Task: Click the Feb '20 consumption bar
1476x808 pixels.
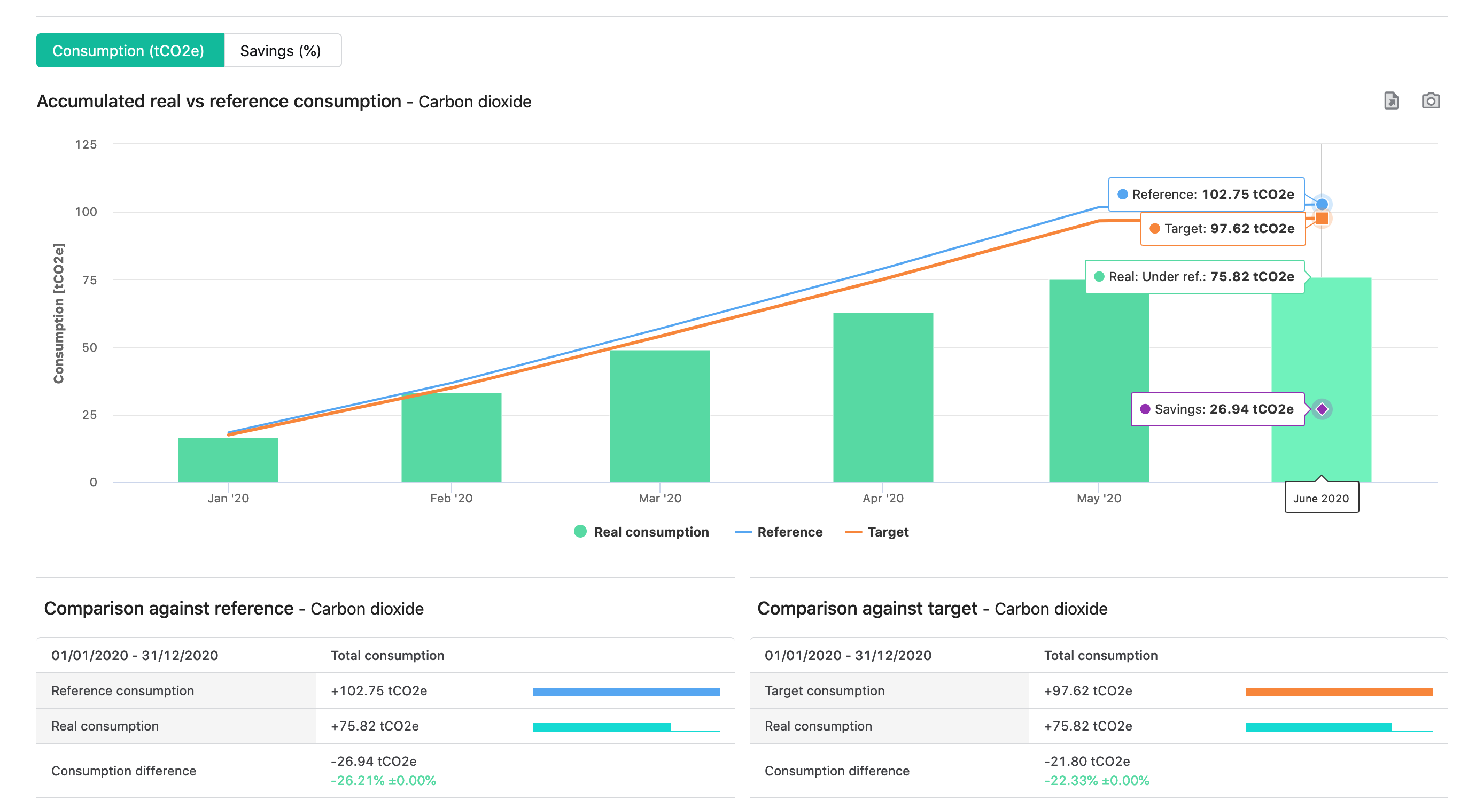Action: coord(451,437)
